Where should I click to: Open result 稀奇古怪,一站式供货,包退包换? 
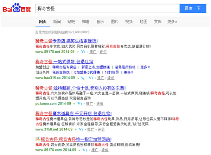[64, 62]
